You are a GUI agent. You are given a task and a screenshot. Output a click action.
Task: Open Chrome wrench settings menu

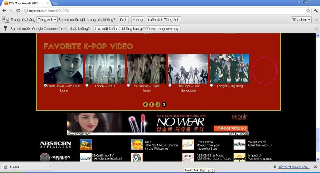tap(316, 11)
